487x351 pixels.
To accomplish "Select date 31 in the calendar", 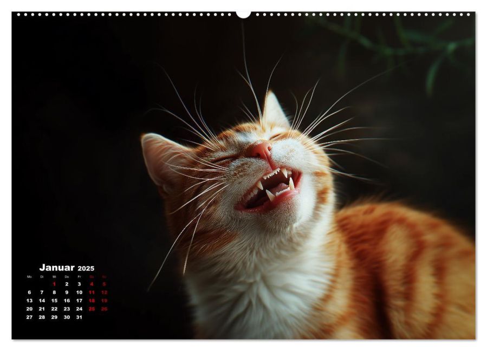I will click(79, 317).
